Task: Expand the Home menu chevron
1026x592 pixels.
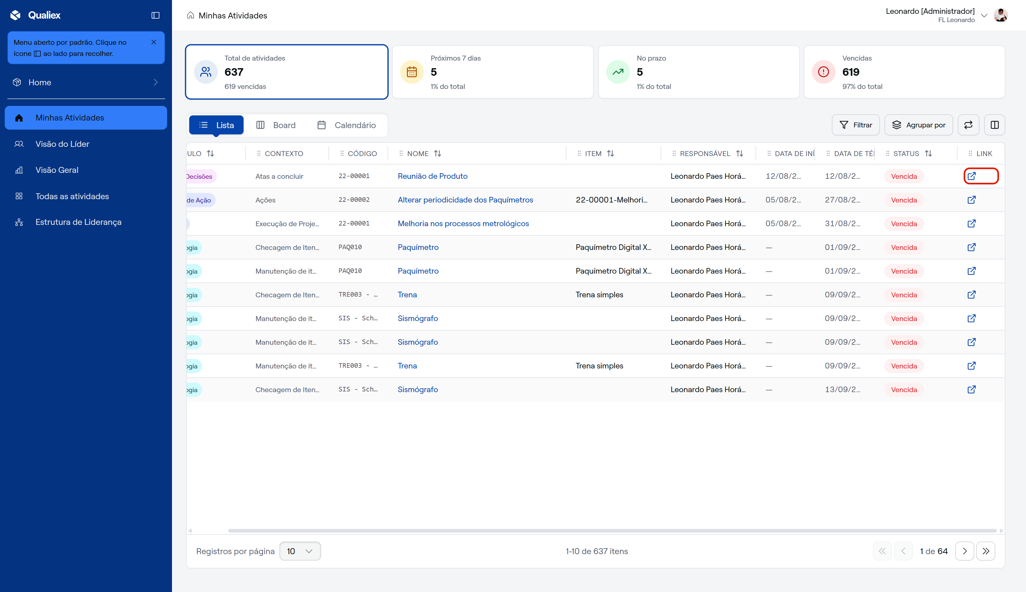Action: click(156, 82)
